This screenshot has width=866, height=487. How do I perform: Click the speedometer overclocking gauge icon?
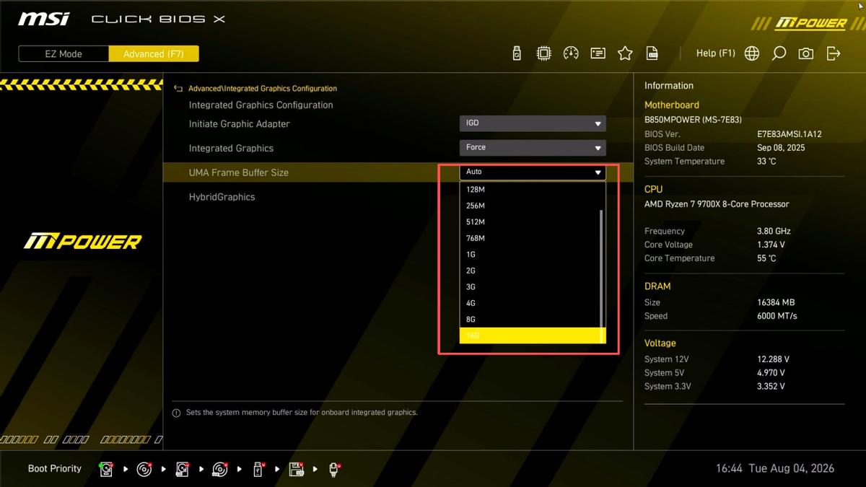click(571, 53)
